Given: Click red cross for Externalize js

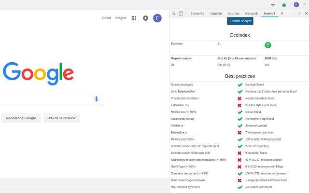Looking at the screenshot, I should [239, 133].
